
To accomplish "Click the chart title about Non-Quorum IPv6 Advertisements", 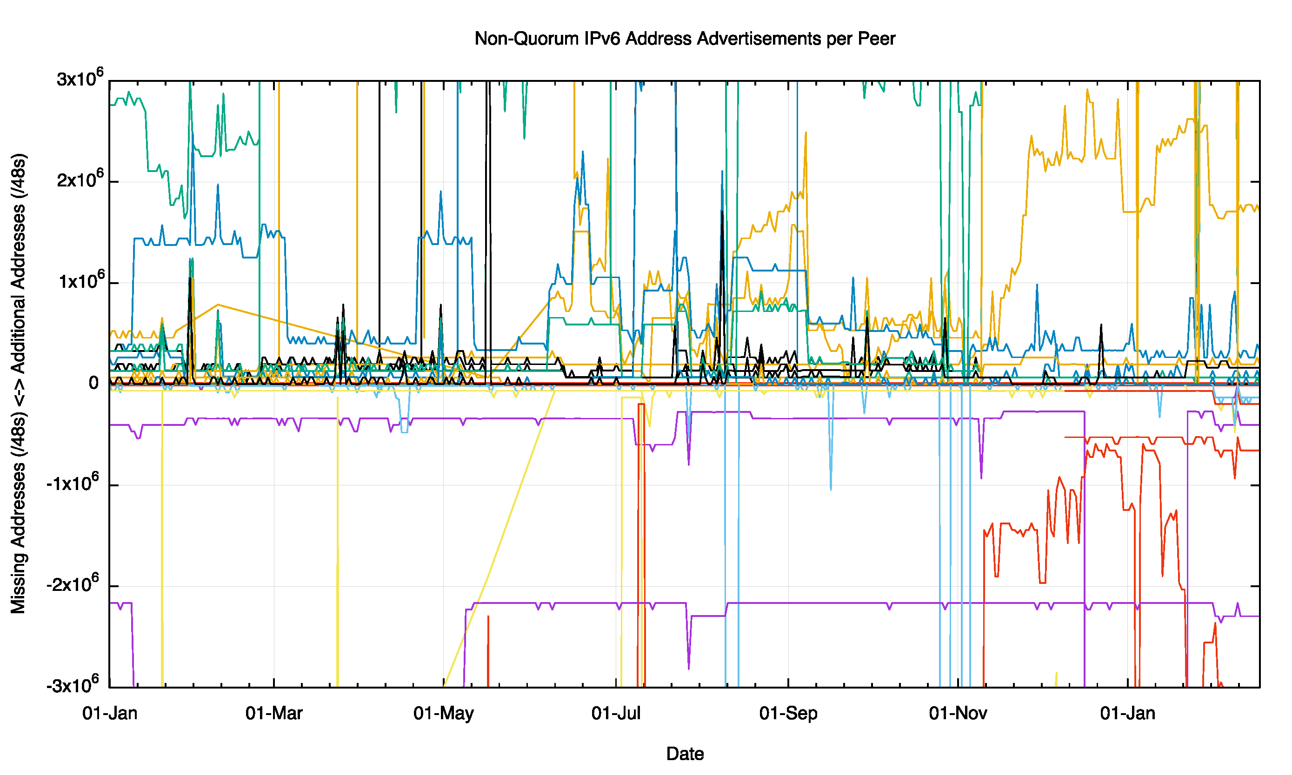I will (685, 39).
